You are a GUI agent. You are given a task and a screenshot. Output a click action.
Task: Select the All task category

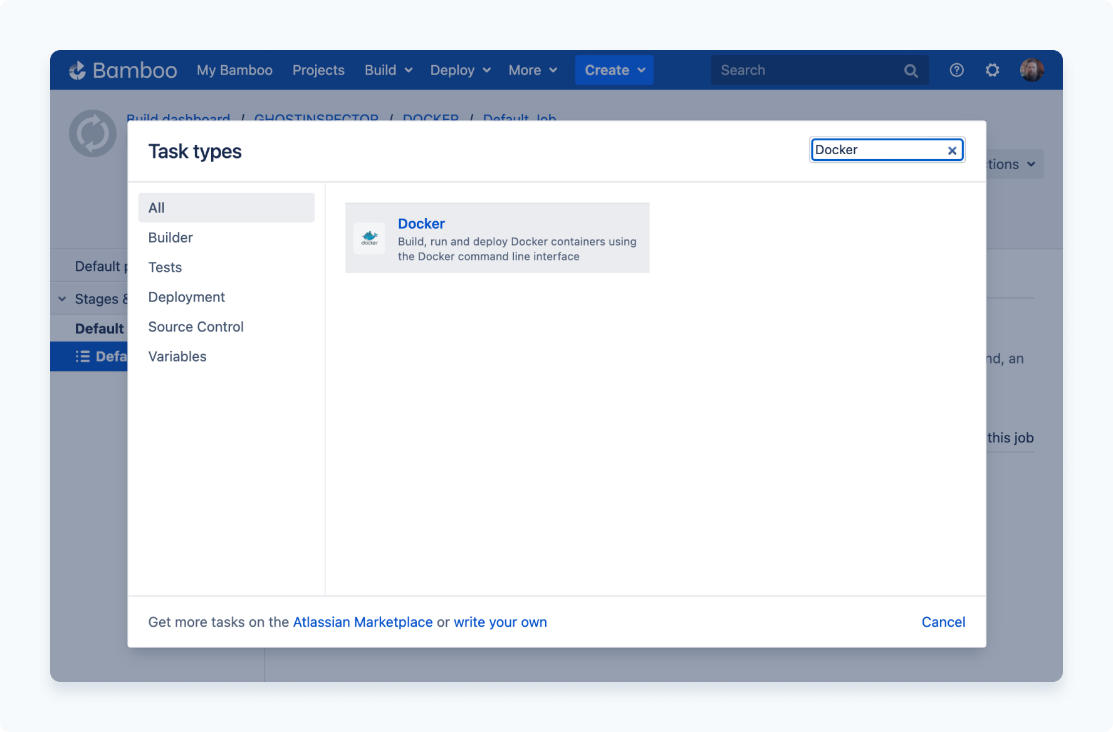coord(156,207)
